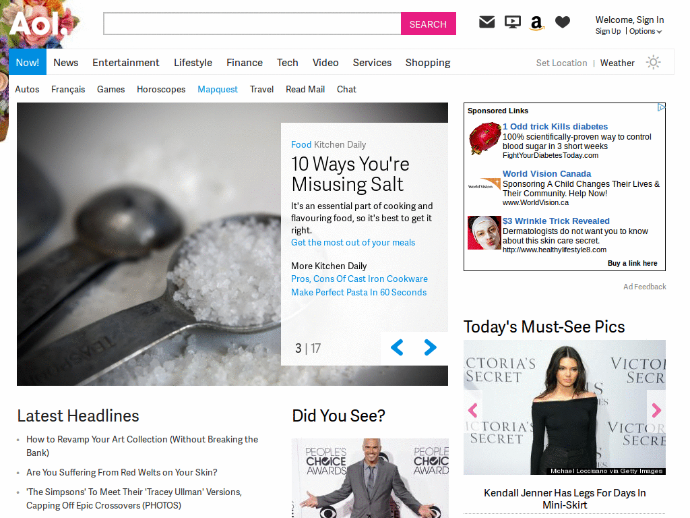Click the face mask ad thumbnail
The image size is (690, 518).
484,233
